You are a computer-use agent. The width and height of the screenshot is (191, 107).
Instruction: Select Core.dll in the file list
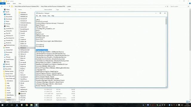pyautogui.click(x=22, y=33)
